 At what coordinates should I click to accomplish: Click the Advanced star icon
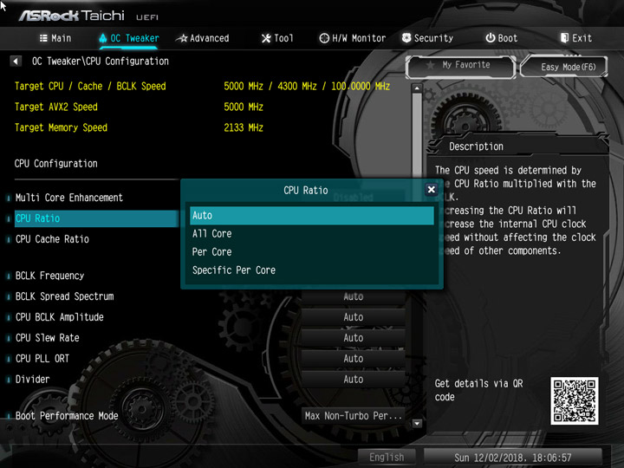point(182,38)
